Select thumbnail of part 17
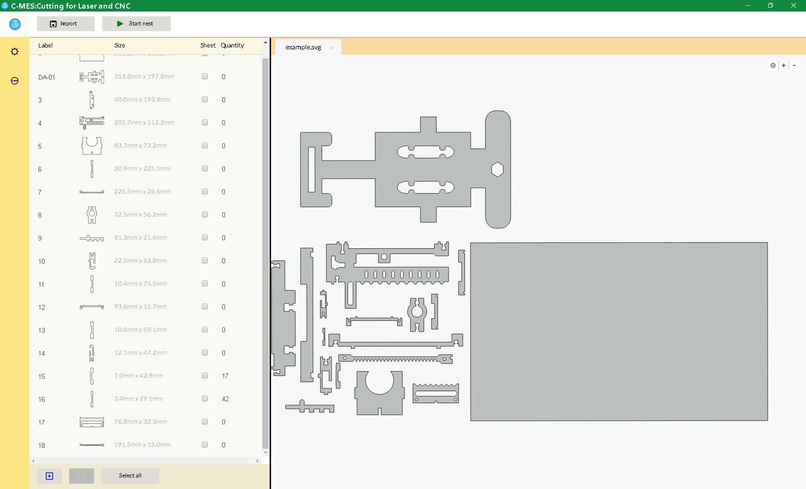 tap(92, 422)
